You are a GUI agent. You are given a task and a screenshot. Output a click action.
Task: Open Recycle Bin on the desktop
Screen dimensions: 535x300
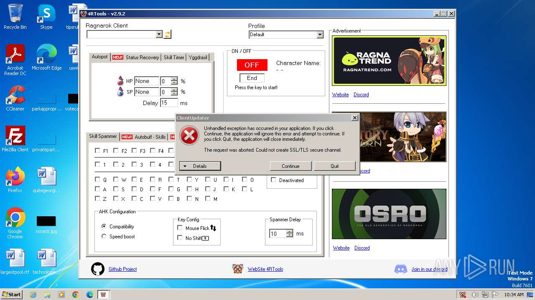[15, 17]
